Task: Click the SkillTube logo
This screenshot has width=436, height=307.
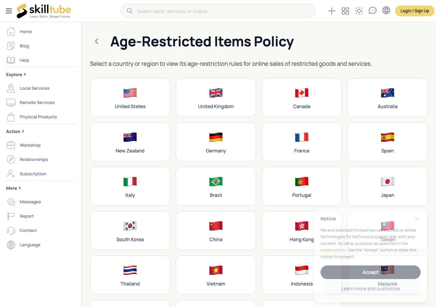Action: pos(44,11)
